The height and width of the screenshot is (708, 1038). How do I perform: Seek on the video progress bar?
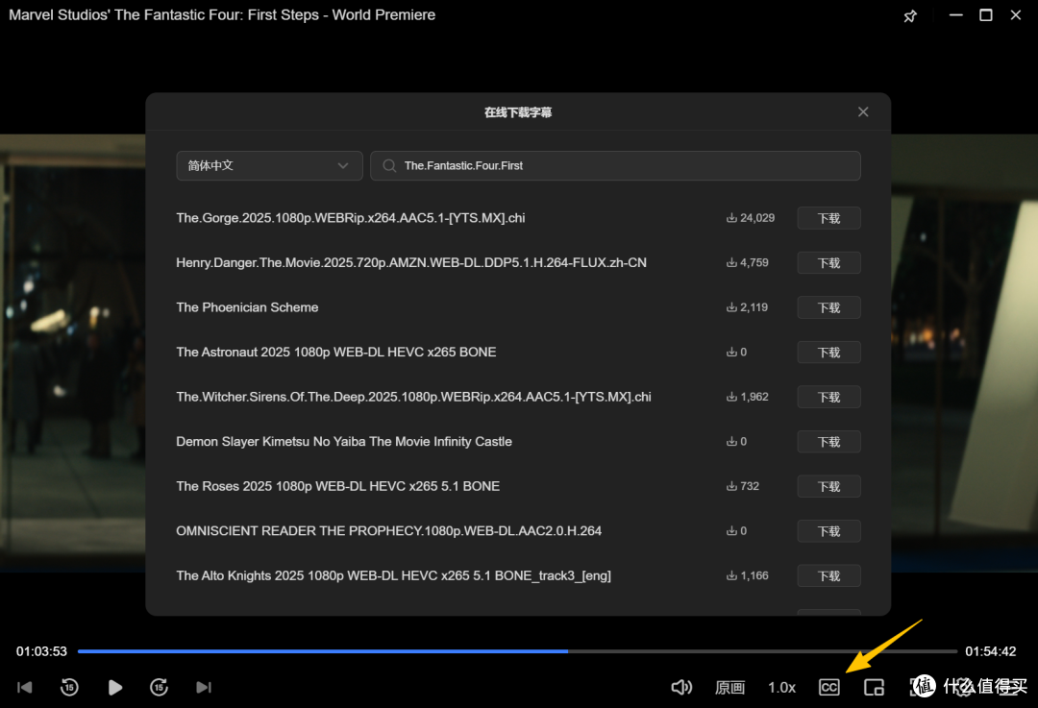coord(517,651)
